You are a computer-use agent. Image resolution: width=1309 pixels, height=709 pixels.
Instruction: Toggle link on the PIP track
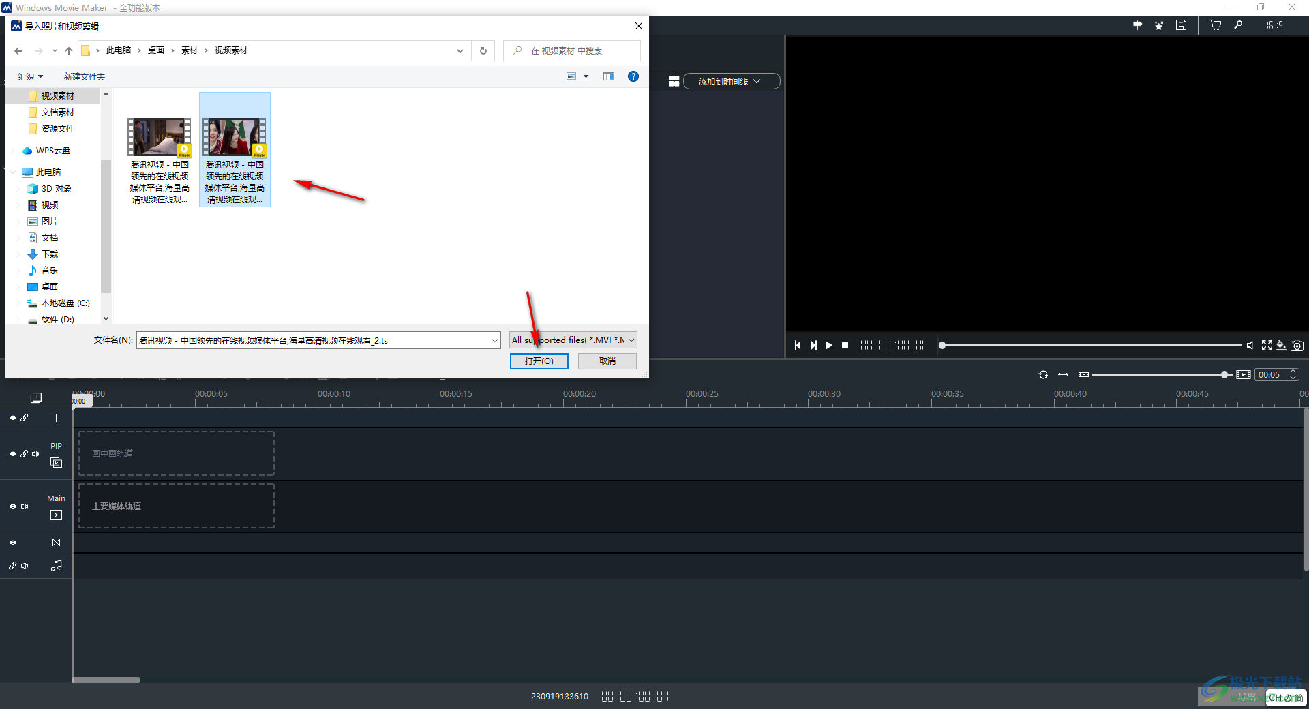pos(25,454)
